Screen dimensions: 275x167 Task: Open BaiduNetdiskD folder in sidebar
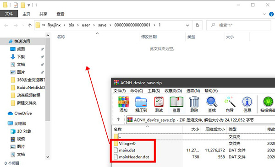(x=31, y=87)
